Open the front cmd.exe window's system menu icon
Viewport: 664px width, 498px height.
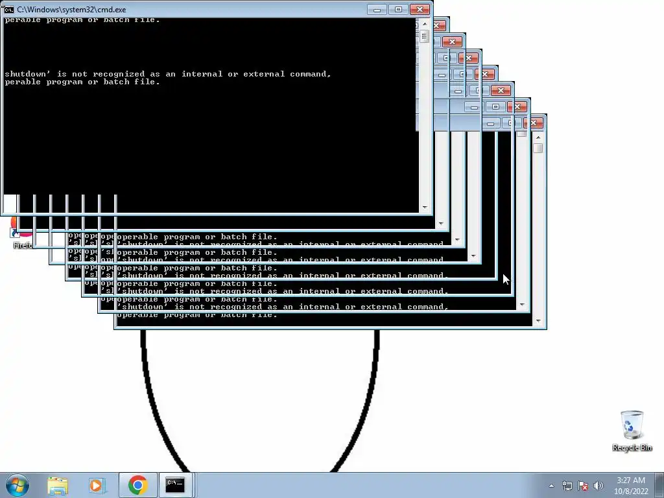tap(9, 9)
